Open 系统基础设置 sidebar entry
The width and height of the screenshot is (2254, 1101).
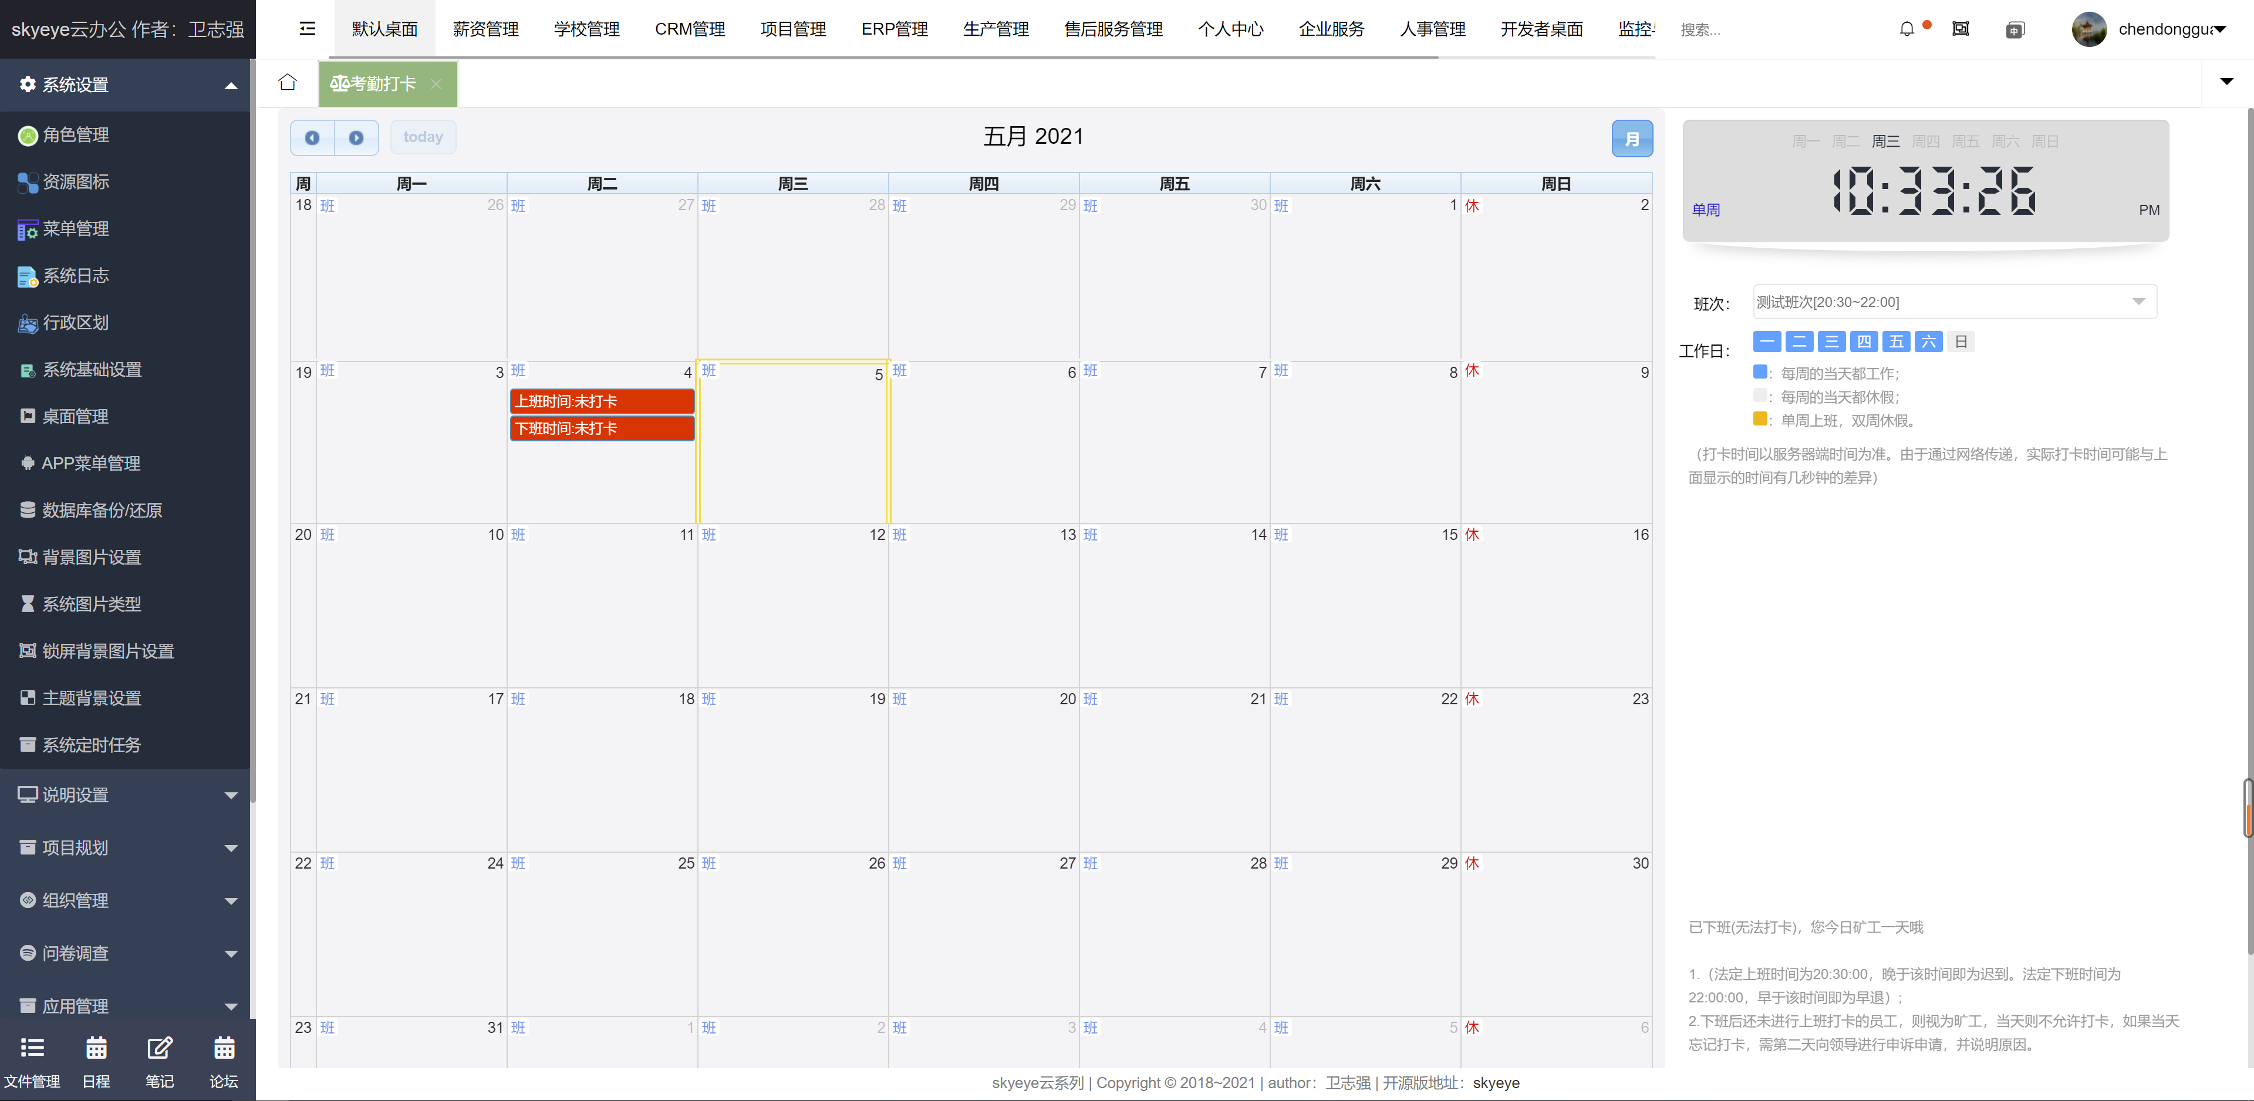[125, 369]
